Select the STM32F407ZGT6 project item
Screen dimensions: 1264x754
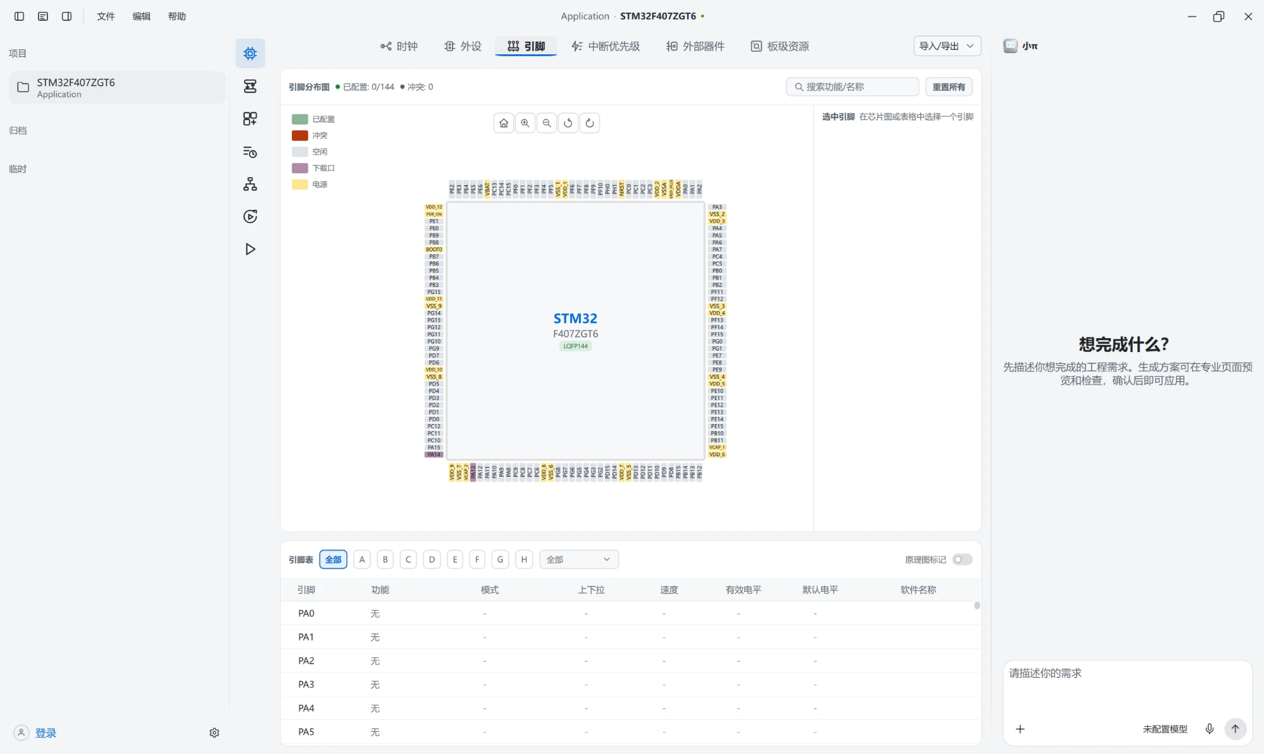[x=118, y=88]
